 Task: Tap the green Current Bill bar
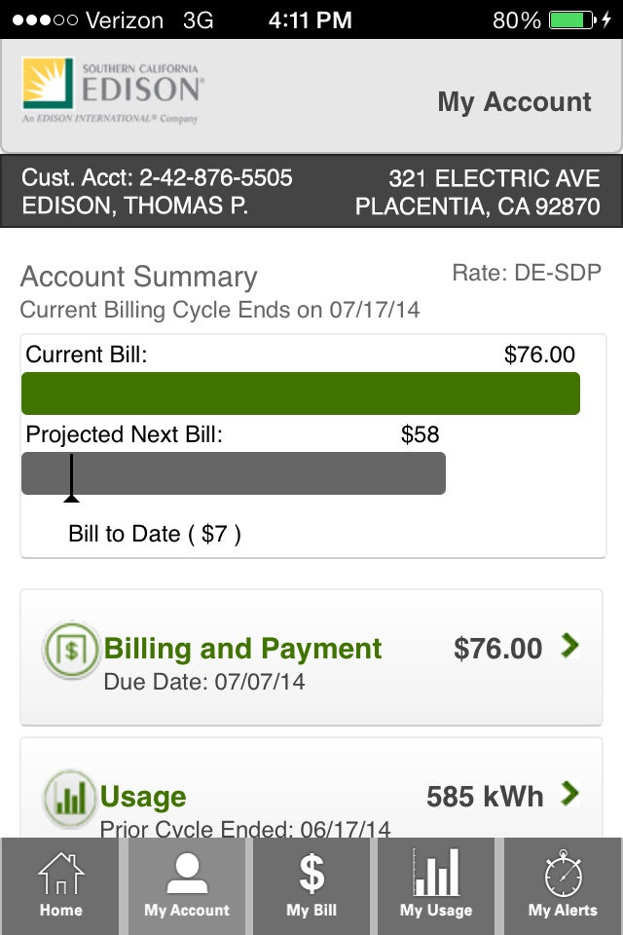tap(301, 393)
